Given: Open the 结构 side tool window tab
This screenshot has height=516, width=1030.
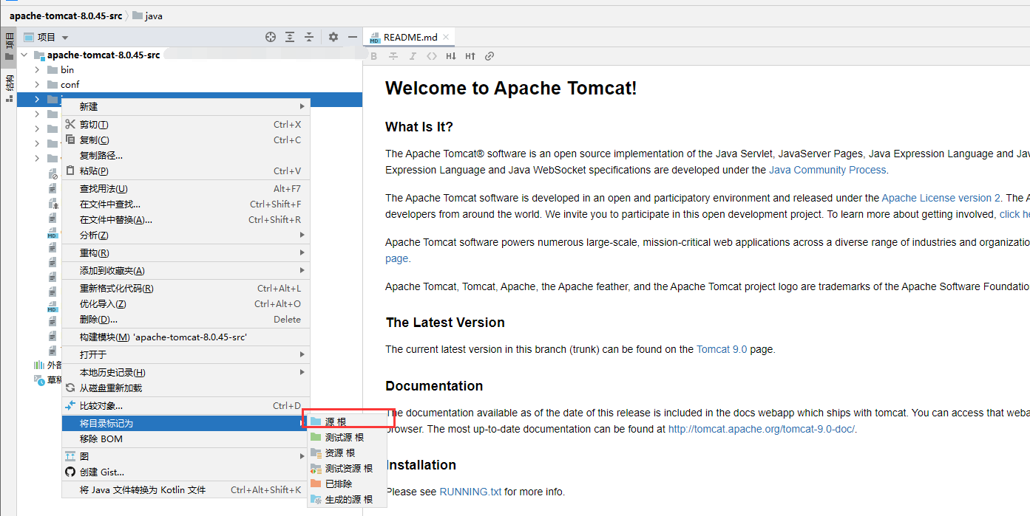Looking at the screenshot, I should [x=9, y=88].
